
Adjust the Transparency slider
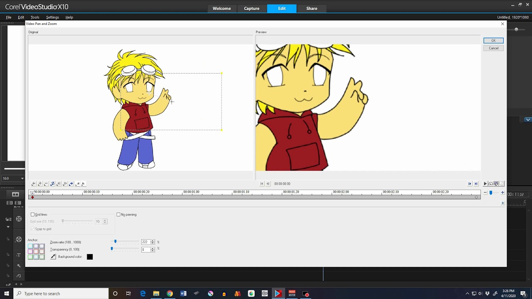click(x=112, y=249)
